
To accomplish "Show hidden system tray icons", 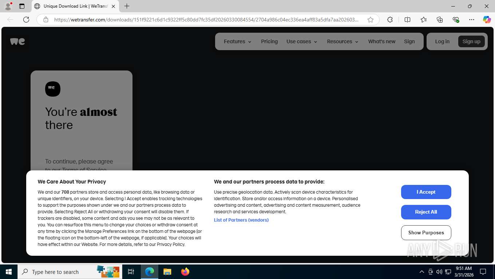I will (421, 272).
